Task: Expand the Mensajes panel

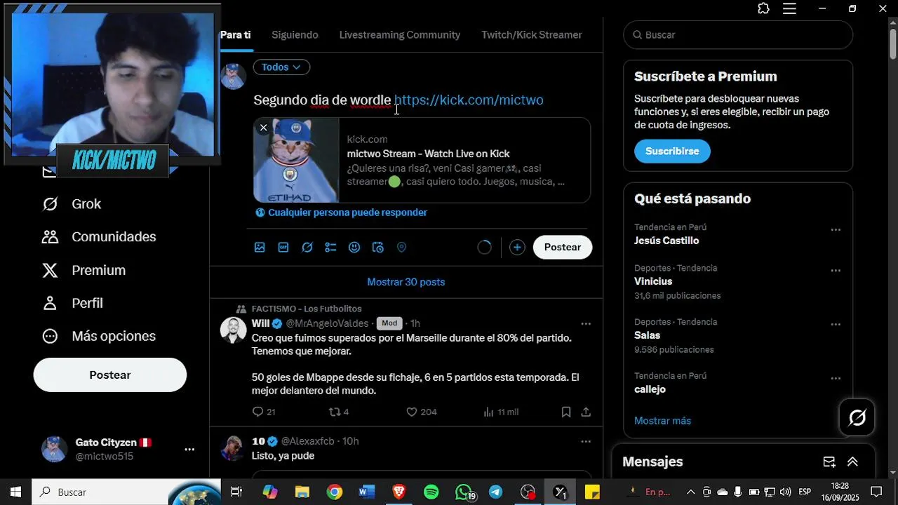Action: pos(852,462)
